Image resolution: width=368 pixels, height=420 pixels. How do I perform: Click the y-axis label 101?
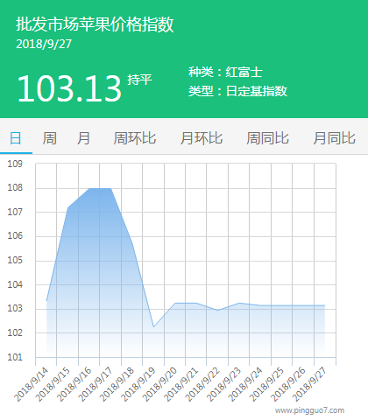pyautogui.click(x=15, y=357)
